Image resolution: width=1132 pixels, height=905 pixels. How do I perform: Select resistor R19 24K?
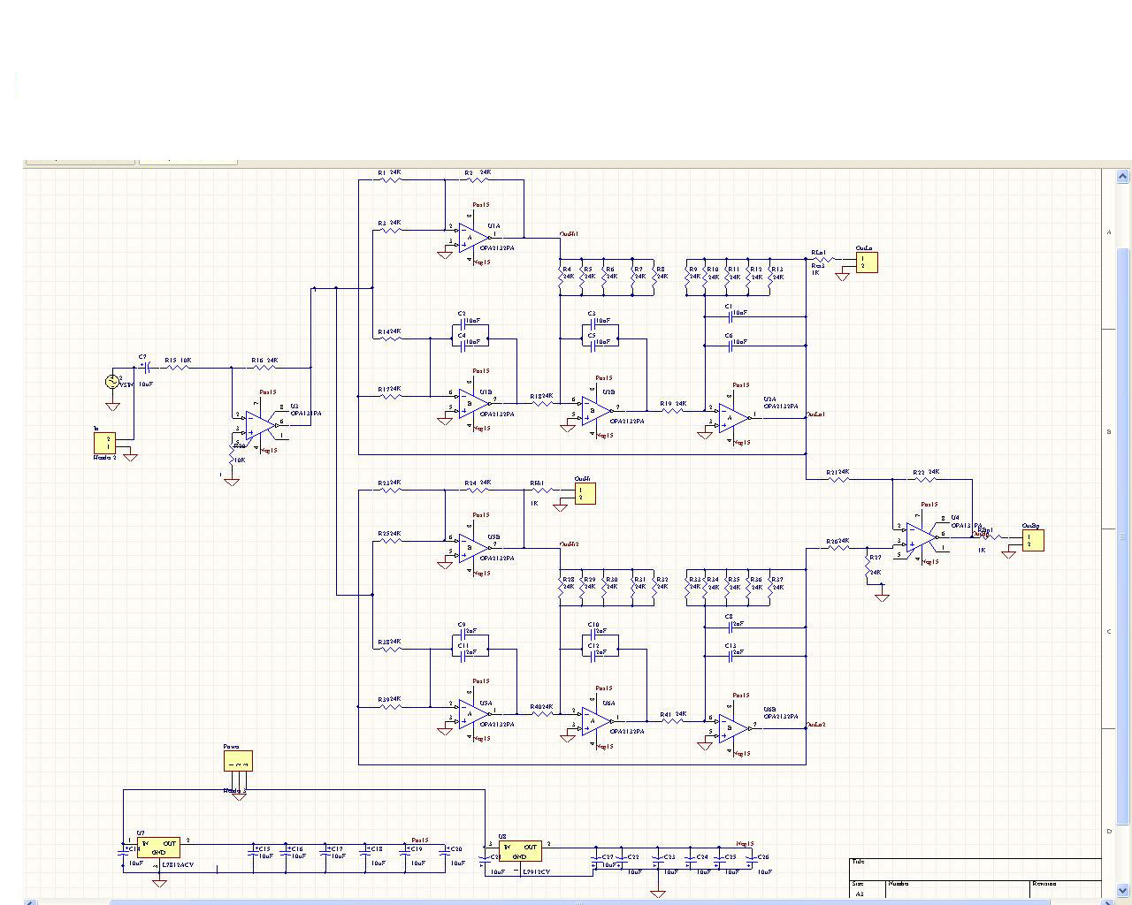tap(673, 410)
